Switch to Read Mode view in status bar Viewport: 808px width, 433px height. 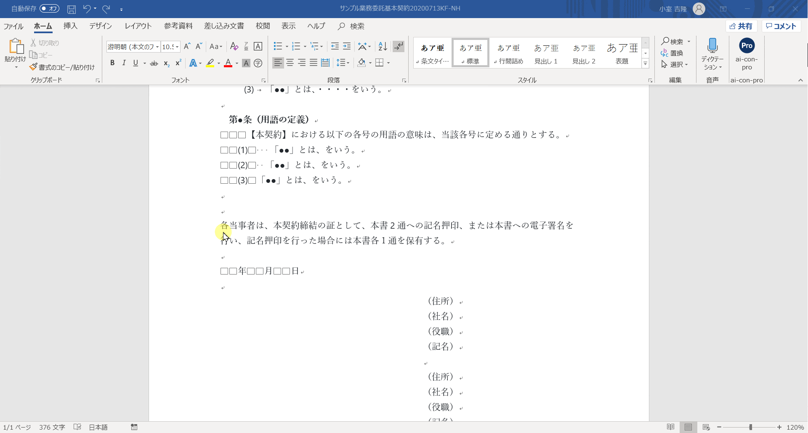(670, 427)
